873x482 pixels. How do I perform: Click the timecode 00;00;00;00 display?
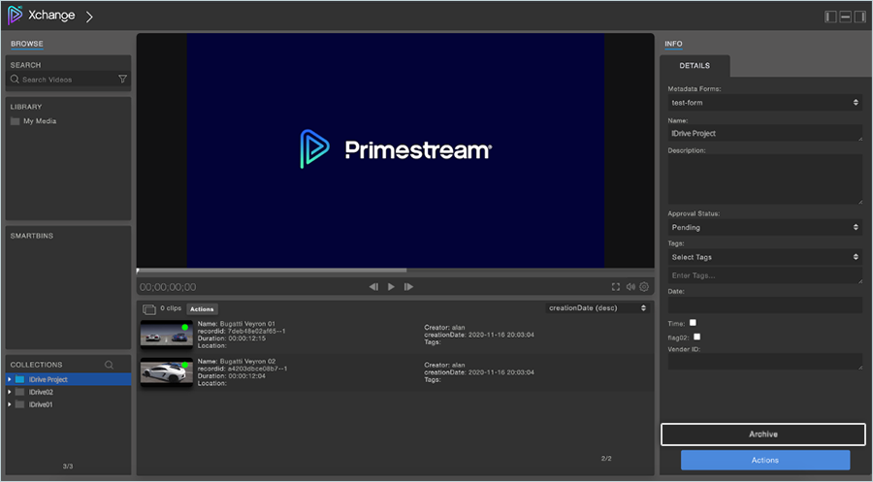click(168, 287)
